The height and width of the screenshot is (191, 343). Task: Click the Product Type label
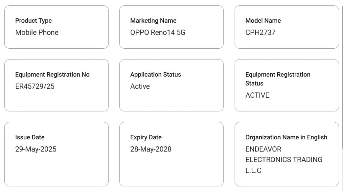pyautogui.click(x=34, y=20)
